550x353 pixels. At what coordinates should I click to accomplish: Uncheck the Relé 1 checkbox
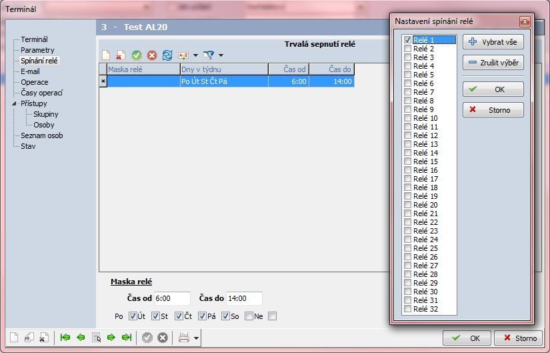[x=408, y=40]
